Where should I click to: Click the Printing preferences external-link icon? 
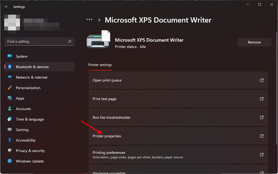261,155
